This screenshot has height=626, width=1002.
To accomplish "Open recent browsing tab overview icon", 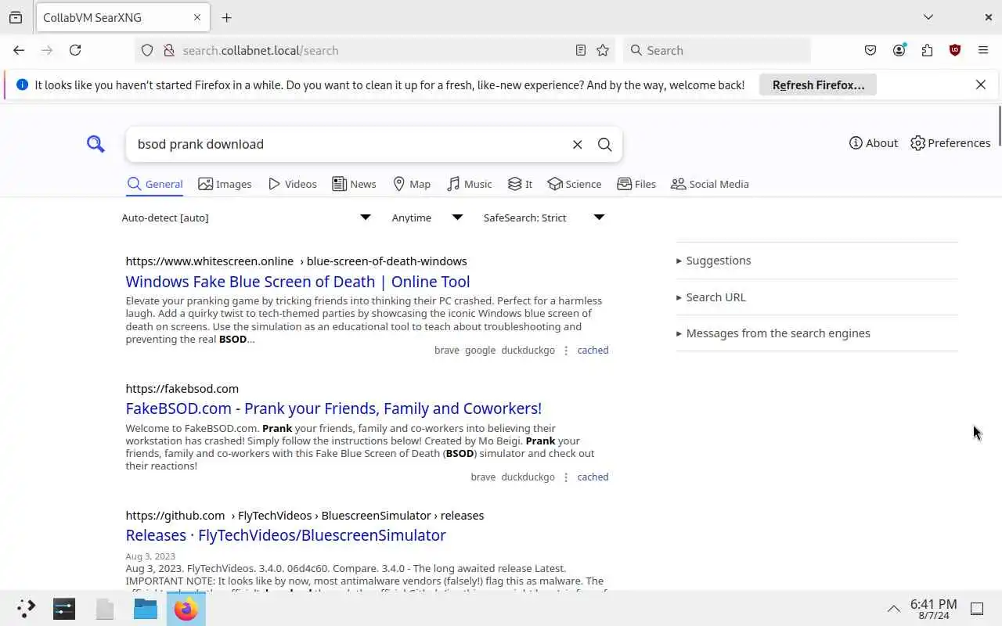I will tap(16, 17).
